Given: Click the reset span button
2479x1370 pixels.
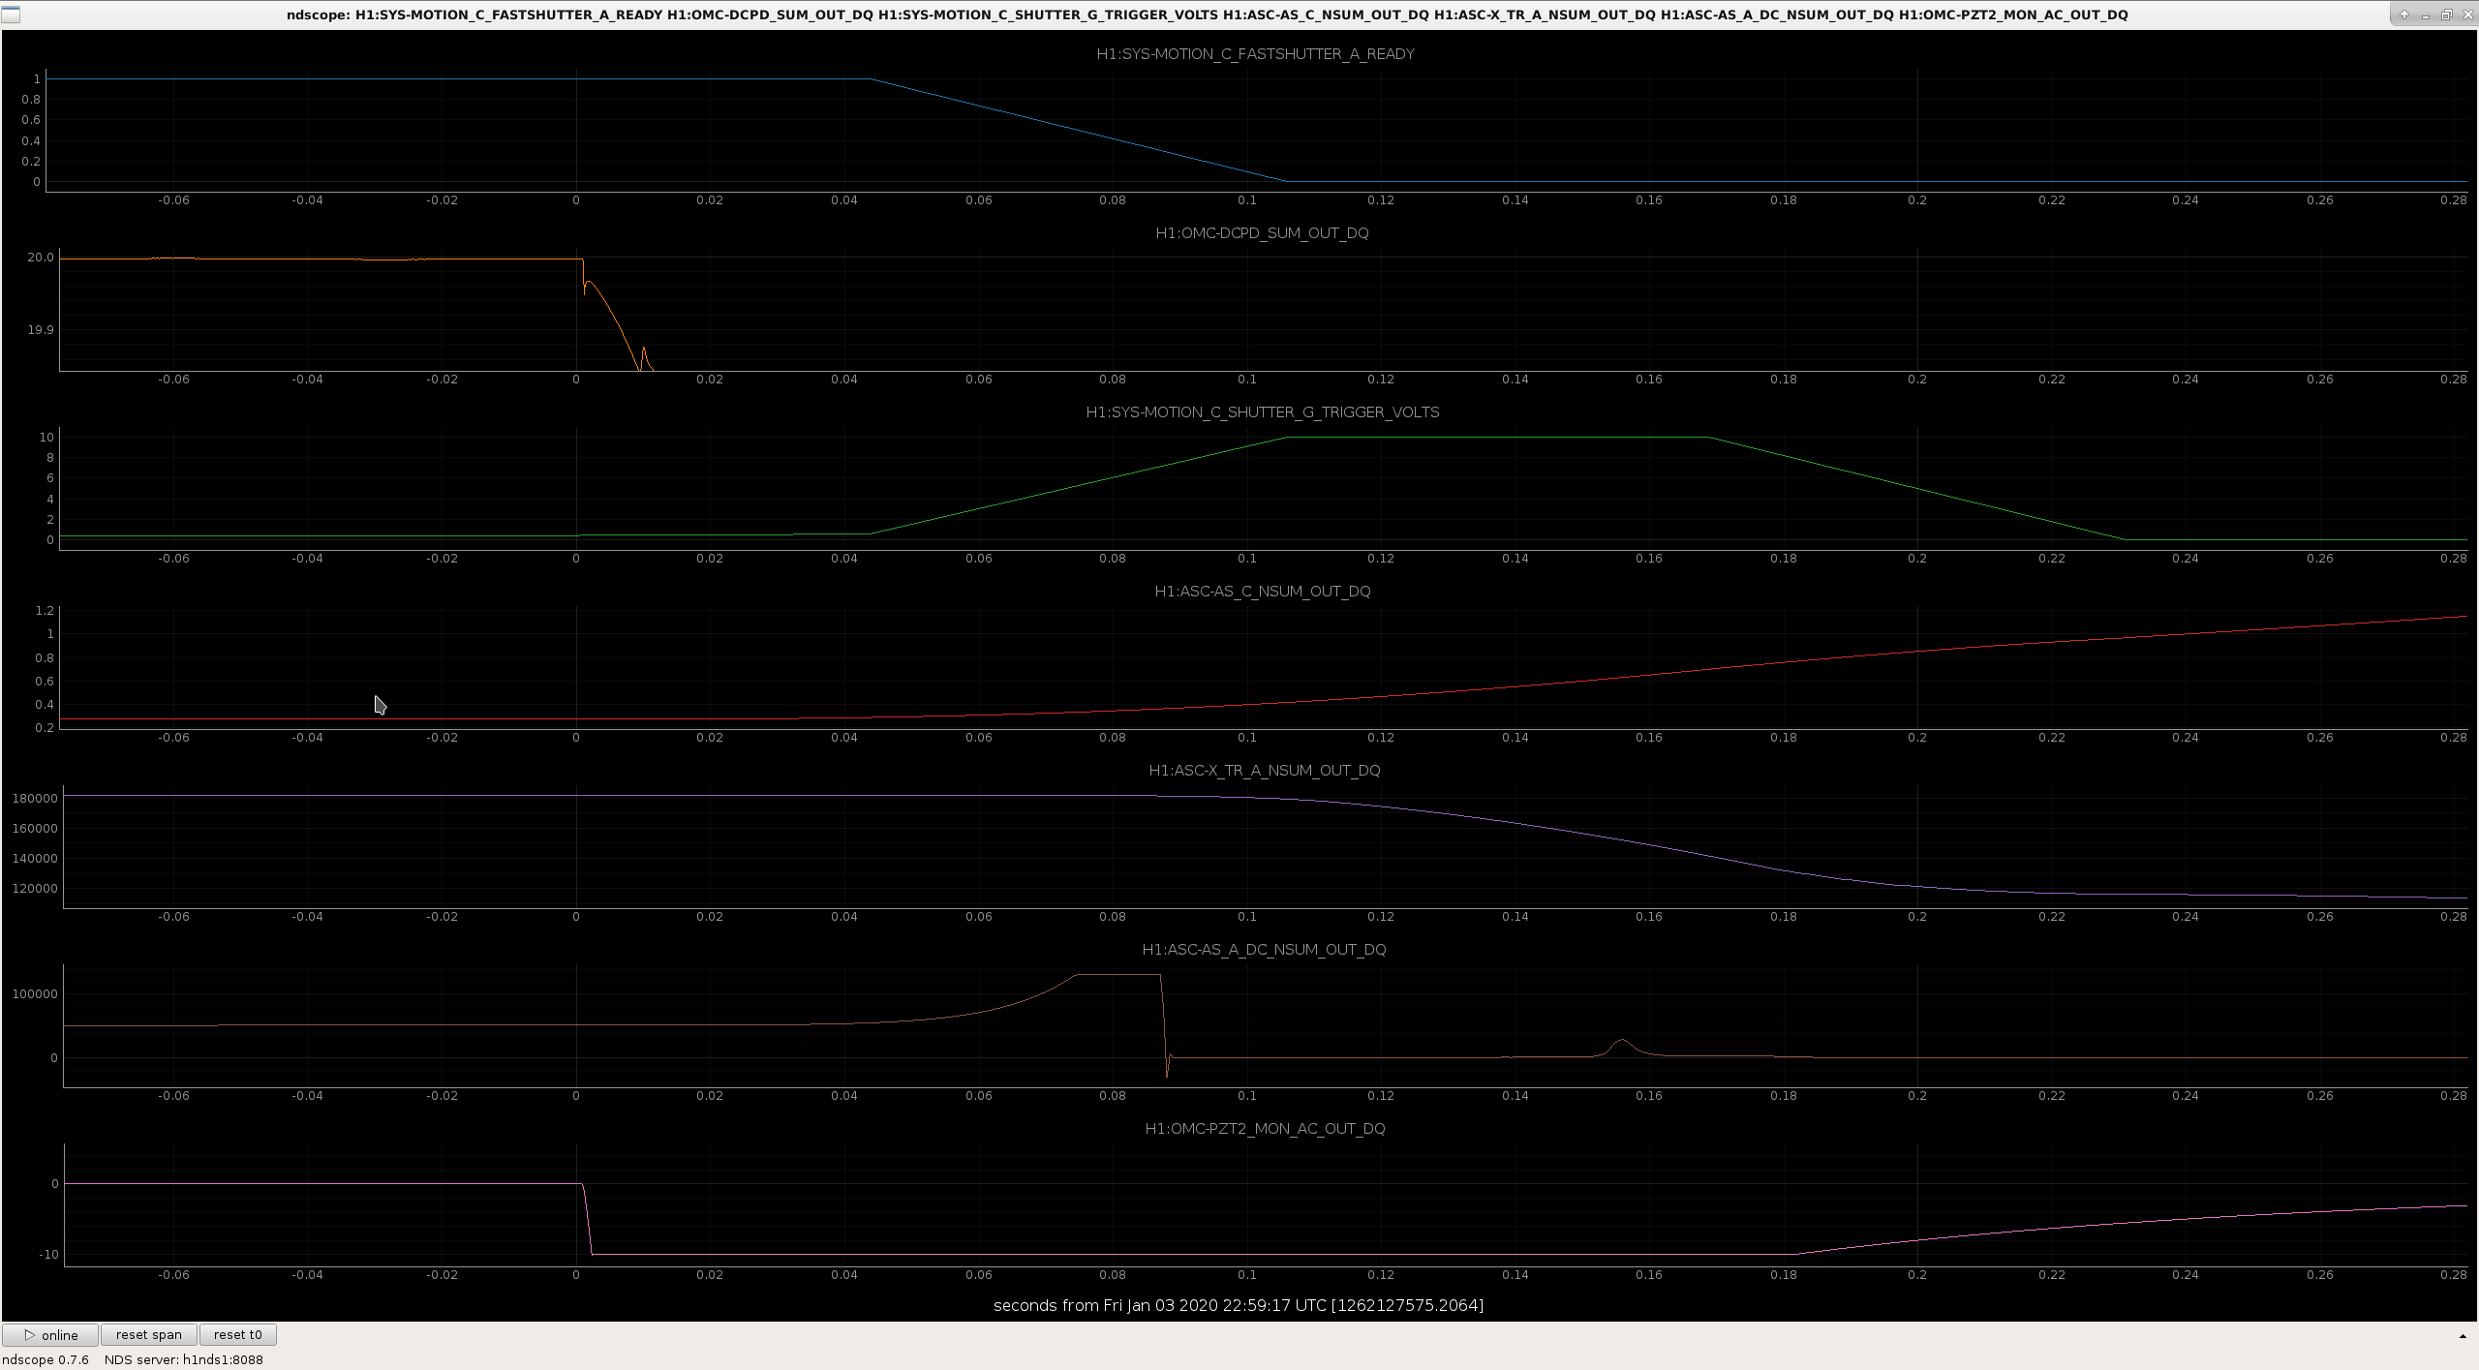Looking at the screenshot, I should coord(149,1334).
